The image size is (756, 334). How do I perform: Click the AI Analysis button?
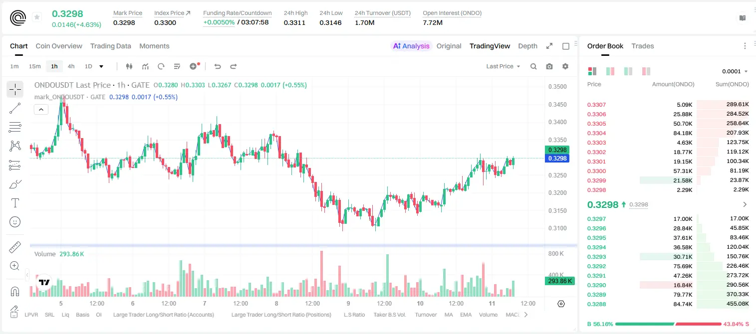coord(411,46)
